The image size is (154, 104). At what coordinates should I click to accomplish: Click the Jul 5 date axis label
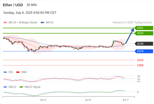click(x=43, y=100)
